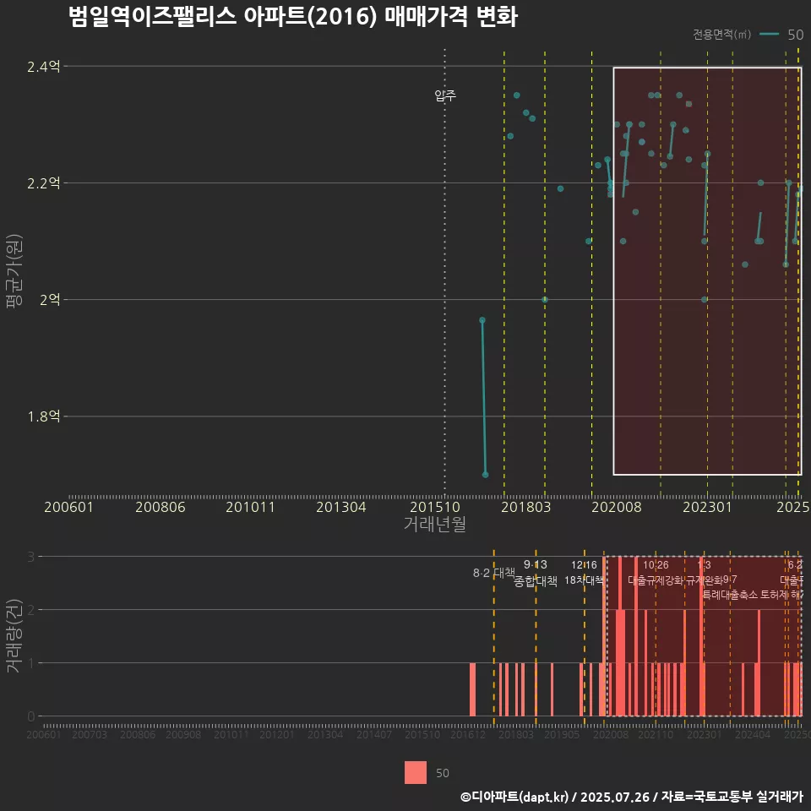Click the 202008 label on the price chart axis
This screenshot has width=811, height=811.
617,507
